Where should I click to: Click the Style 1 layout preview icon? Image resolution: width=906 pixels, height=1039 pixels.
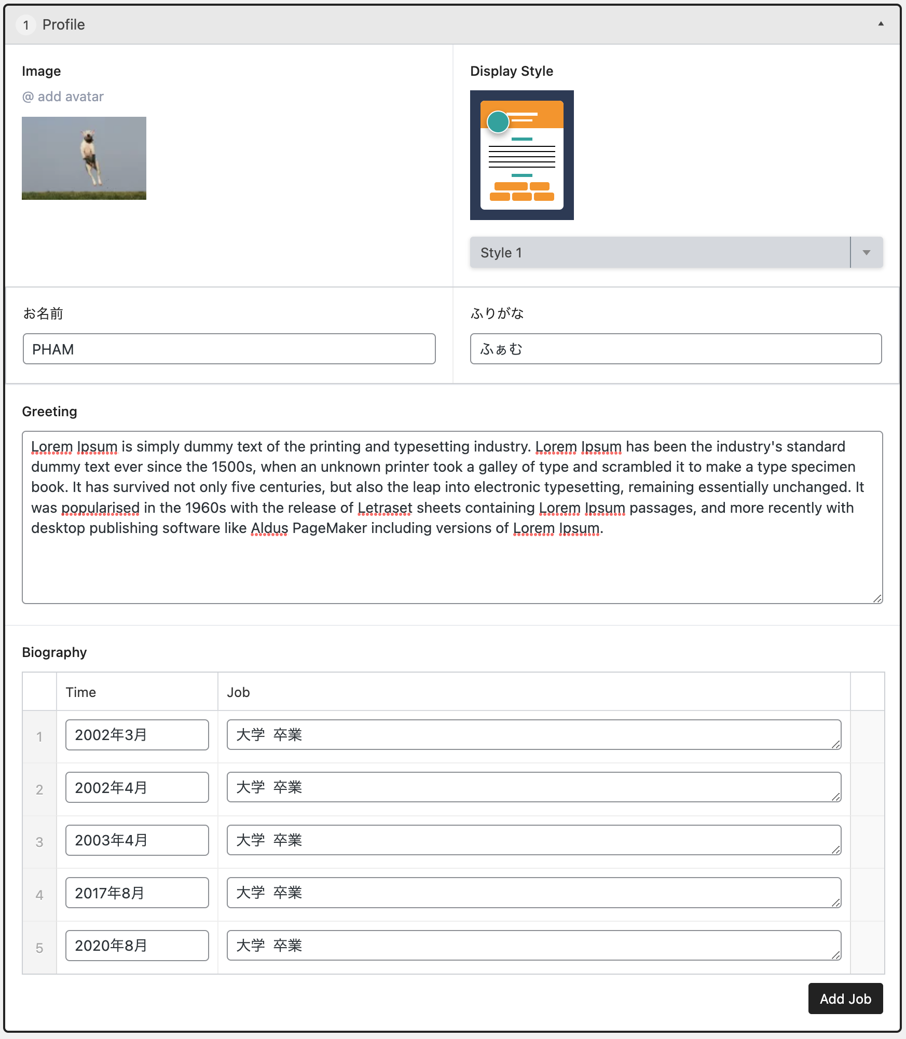click(521, 155)
